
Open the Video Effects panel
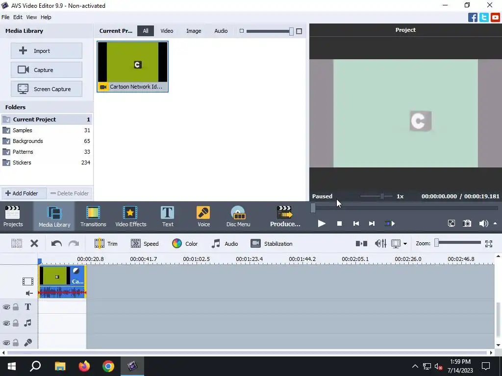point(130,216)
